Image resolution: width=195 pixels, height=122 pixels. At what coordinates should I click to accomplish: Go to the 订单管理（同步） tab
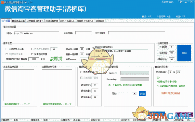click(35, 21)
